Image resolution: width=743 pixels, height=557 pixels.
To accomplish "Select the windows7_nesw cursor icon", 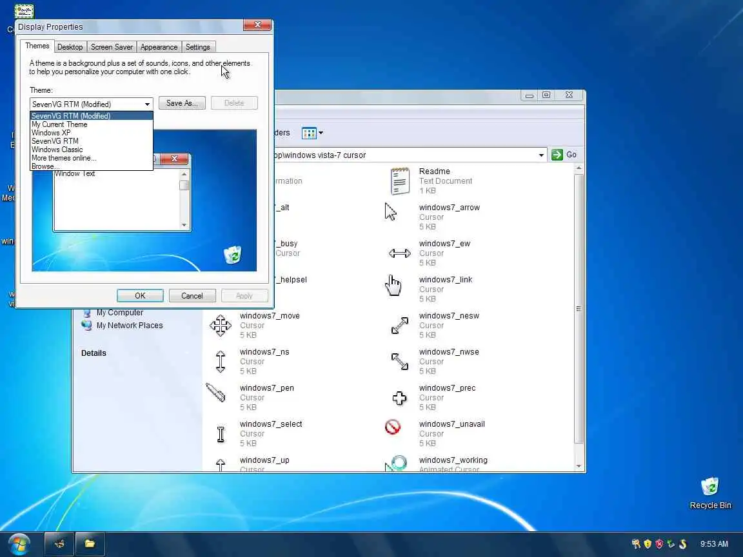I will click(399, 326).
